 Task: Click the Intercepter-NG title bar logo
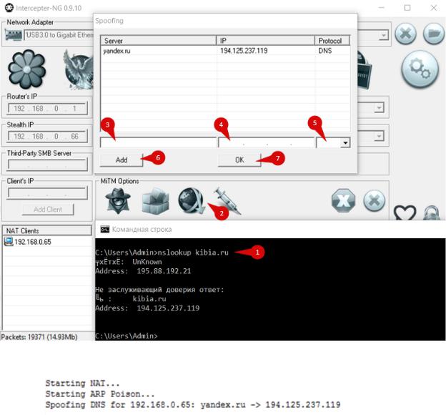coord(9,7)
